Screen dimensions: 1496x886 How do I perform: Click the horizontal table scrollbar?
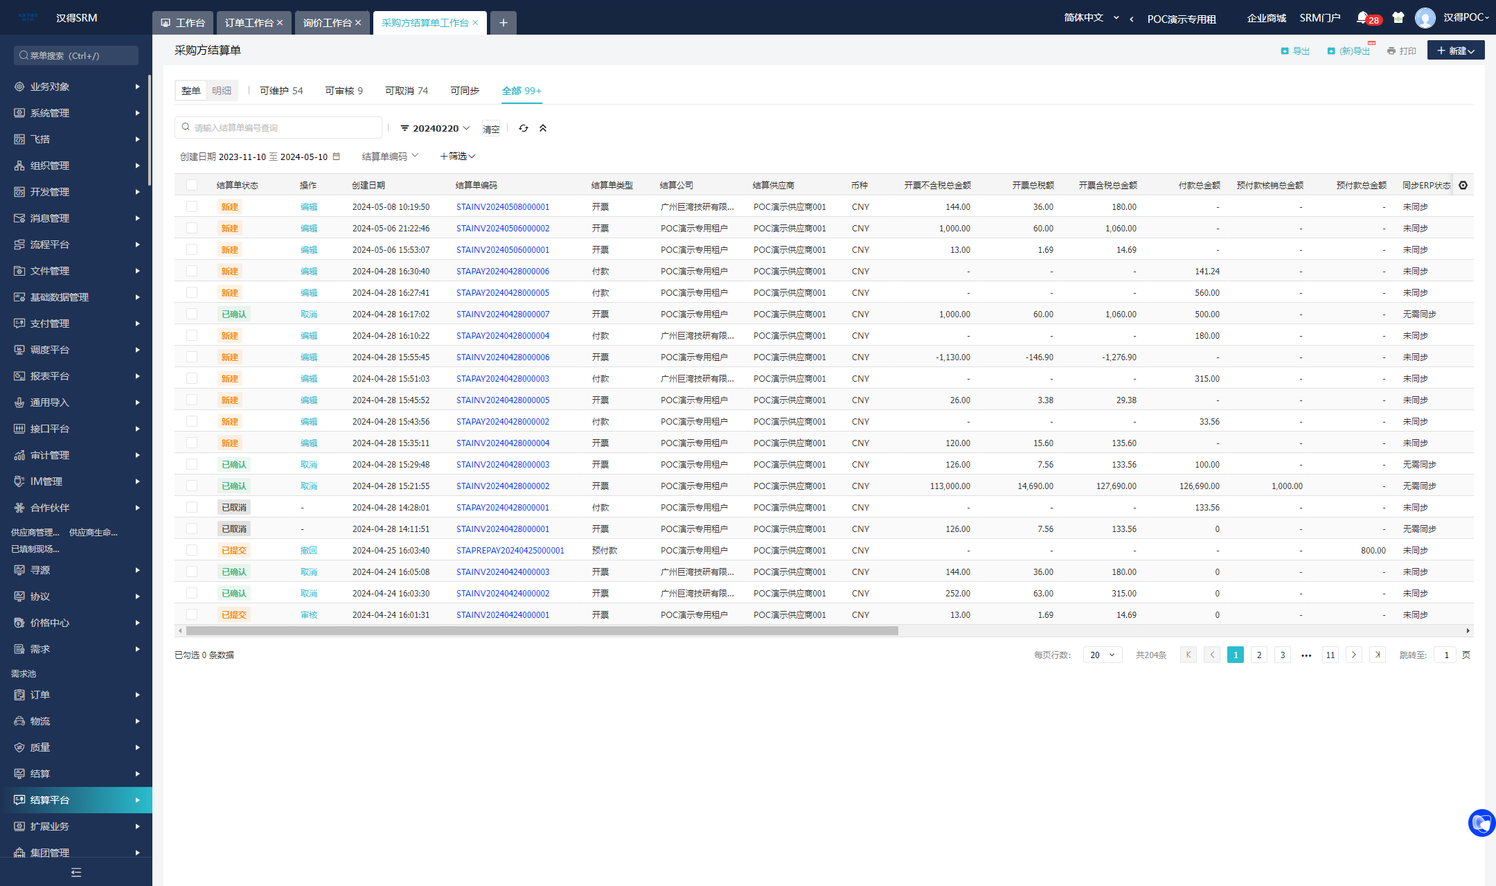[x=542, y=631]
